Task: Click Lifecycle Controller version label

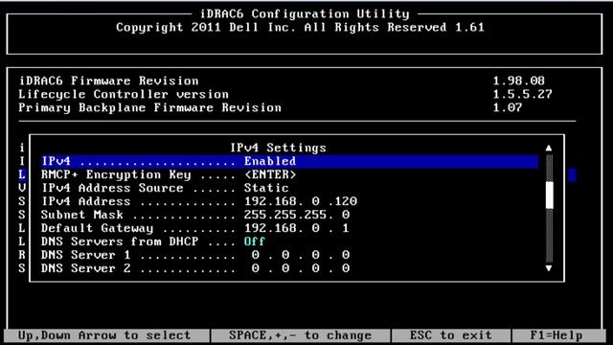Action: coord(124,94)
